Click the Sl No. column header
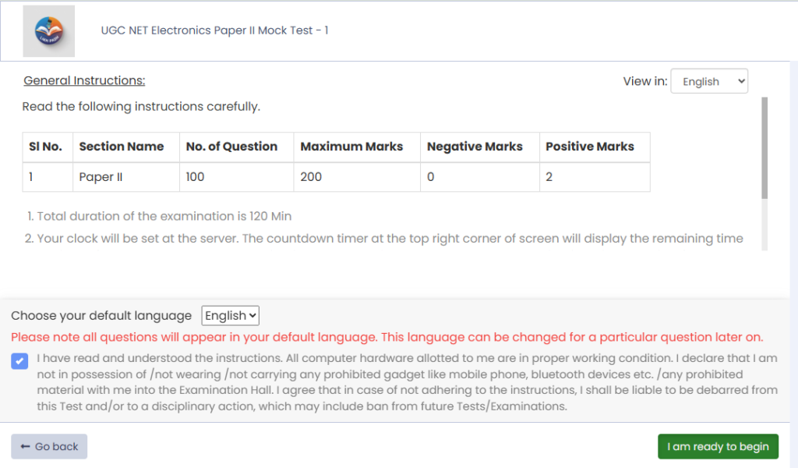 click(x=45, y=147)
